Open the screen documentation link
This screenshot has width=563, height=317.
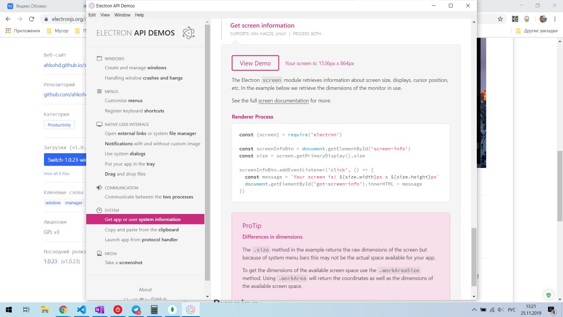[x=283, y=100]
